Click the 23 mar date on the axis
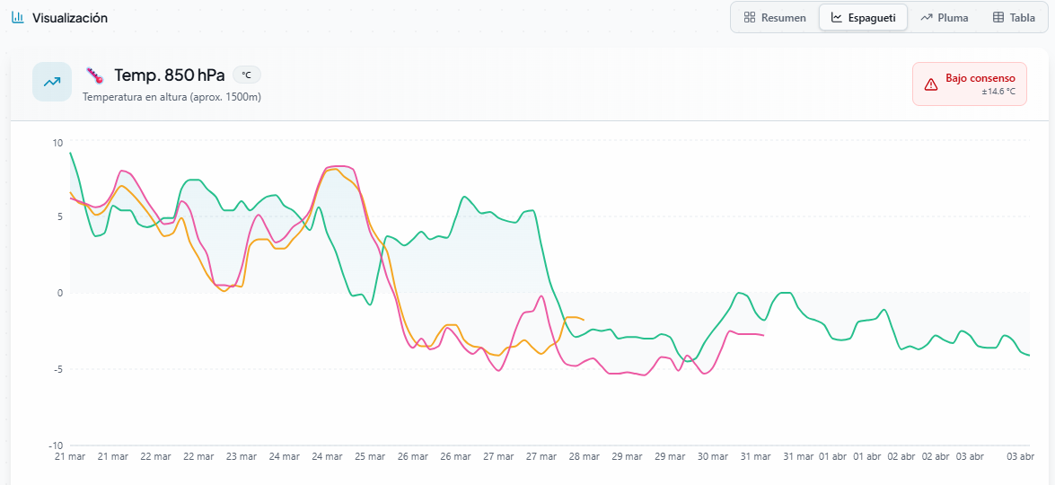Screen dimensions: 1055x485 pos(242,456)
